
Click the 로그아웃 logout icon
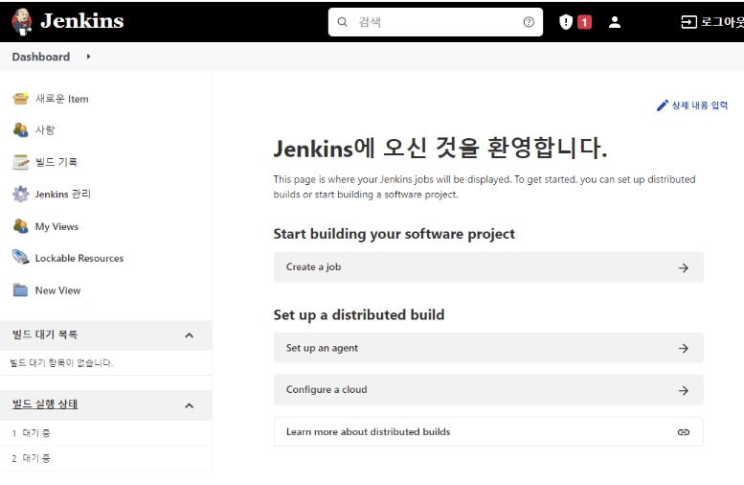[688, 22]
